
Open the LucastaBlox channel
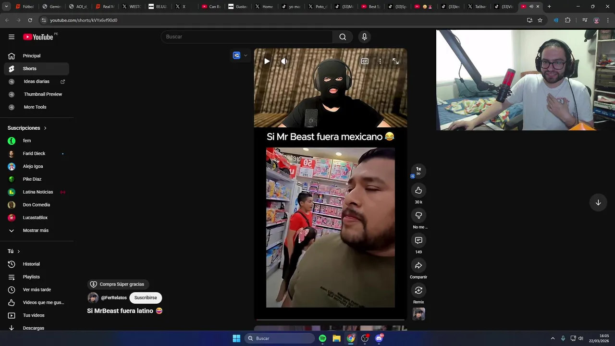click(37, 218)
